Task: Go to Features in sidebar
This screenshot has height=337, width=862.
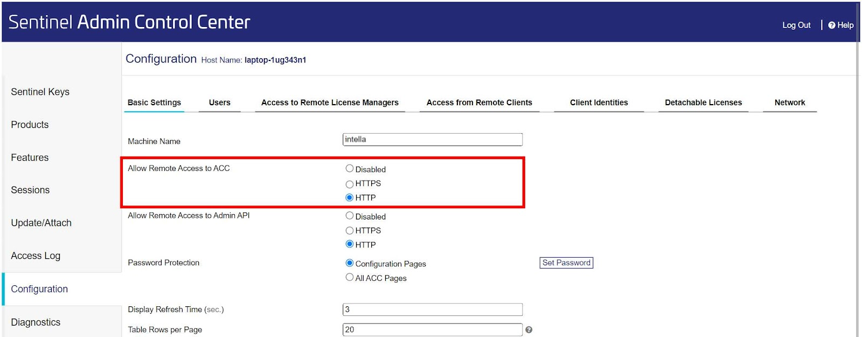Action: (30, 157)
